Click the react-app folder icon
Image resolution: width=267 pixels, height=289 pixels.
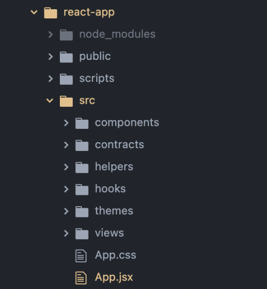coord(51,13)
